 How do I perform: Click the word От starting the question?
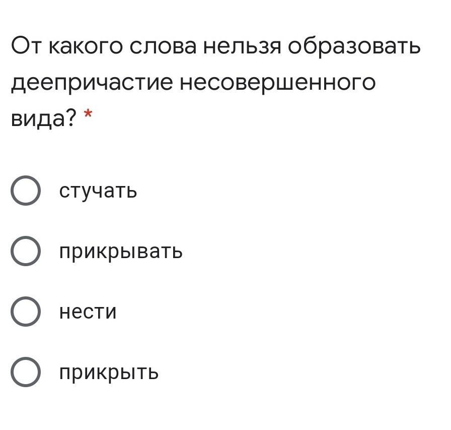(27, 46)
